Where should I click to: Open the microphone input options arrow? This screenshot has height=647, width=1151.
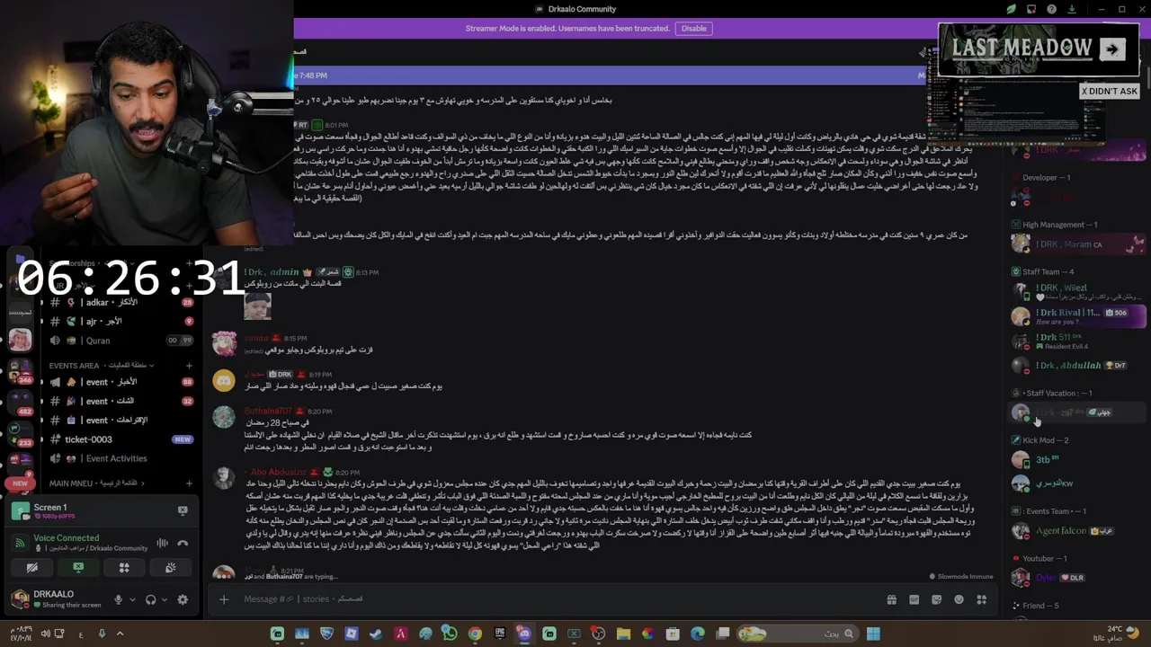click(x=132, y=599)
